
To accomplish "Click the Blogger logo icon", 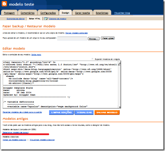I will (x=4, y=4).
